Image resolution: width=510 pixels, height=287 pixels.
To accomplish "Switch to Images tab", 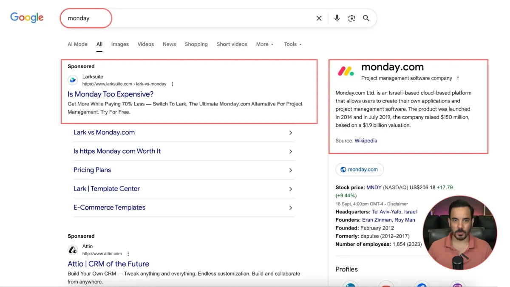I will pos(120,44).
